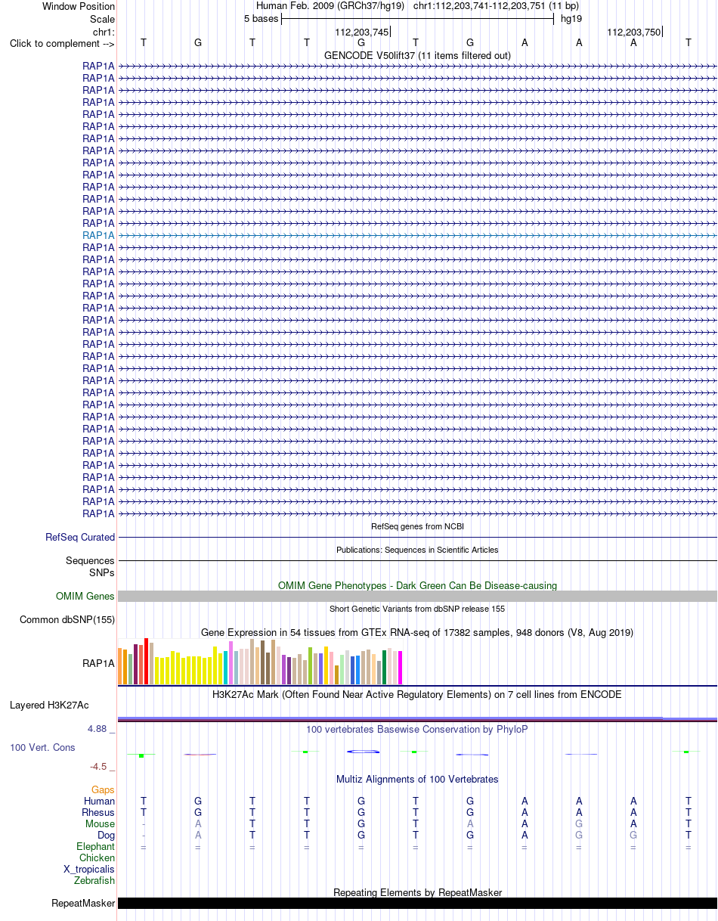Click the bright red GTEx expression bar
Screen dimensions: 718x921
[x=147, y=662]
